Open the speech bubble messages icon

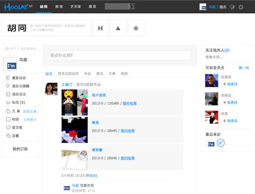click(232, 7)
